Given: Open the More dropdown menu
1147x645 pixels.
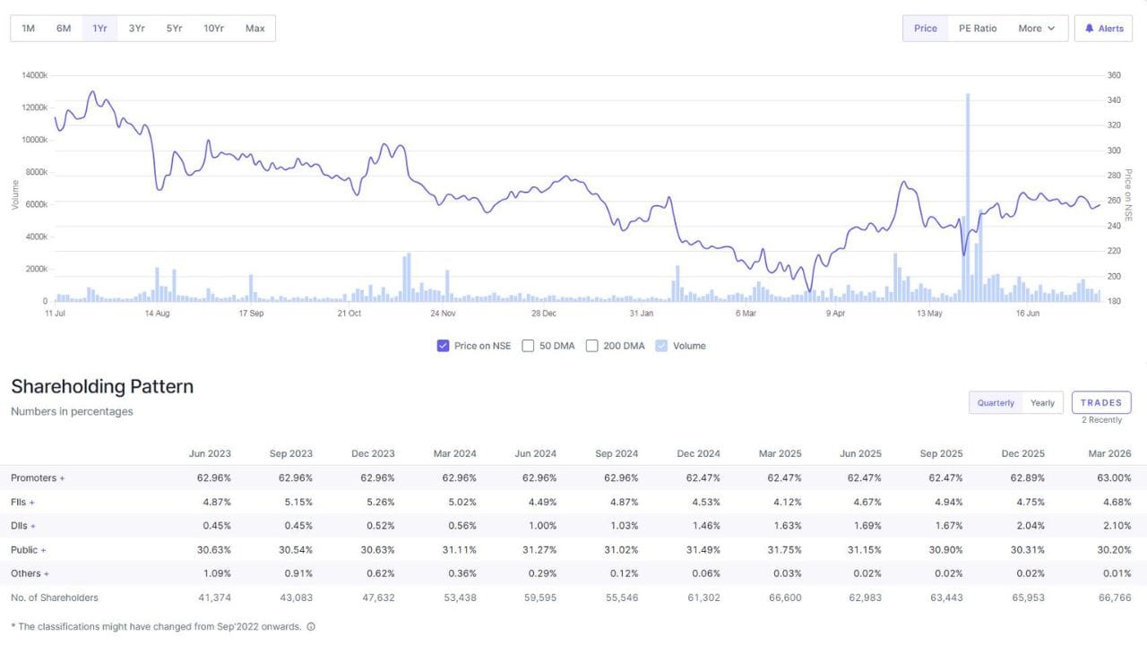Looking at the screenshot, I should [x=1037, y=29].
